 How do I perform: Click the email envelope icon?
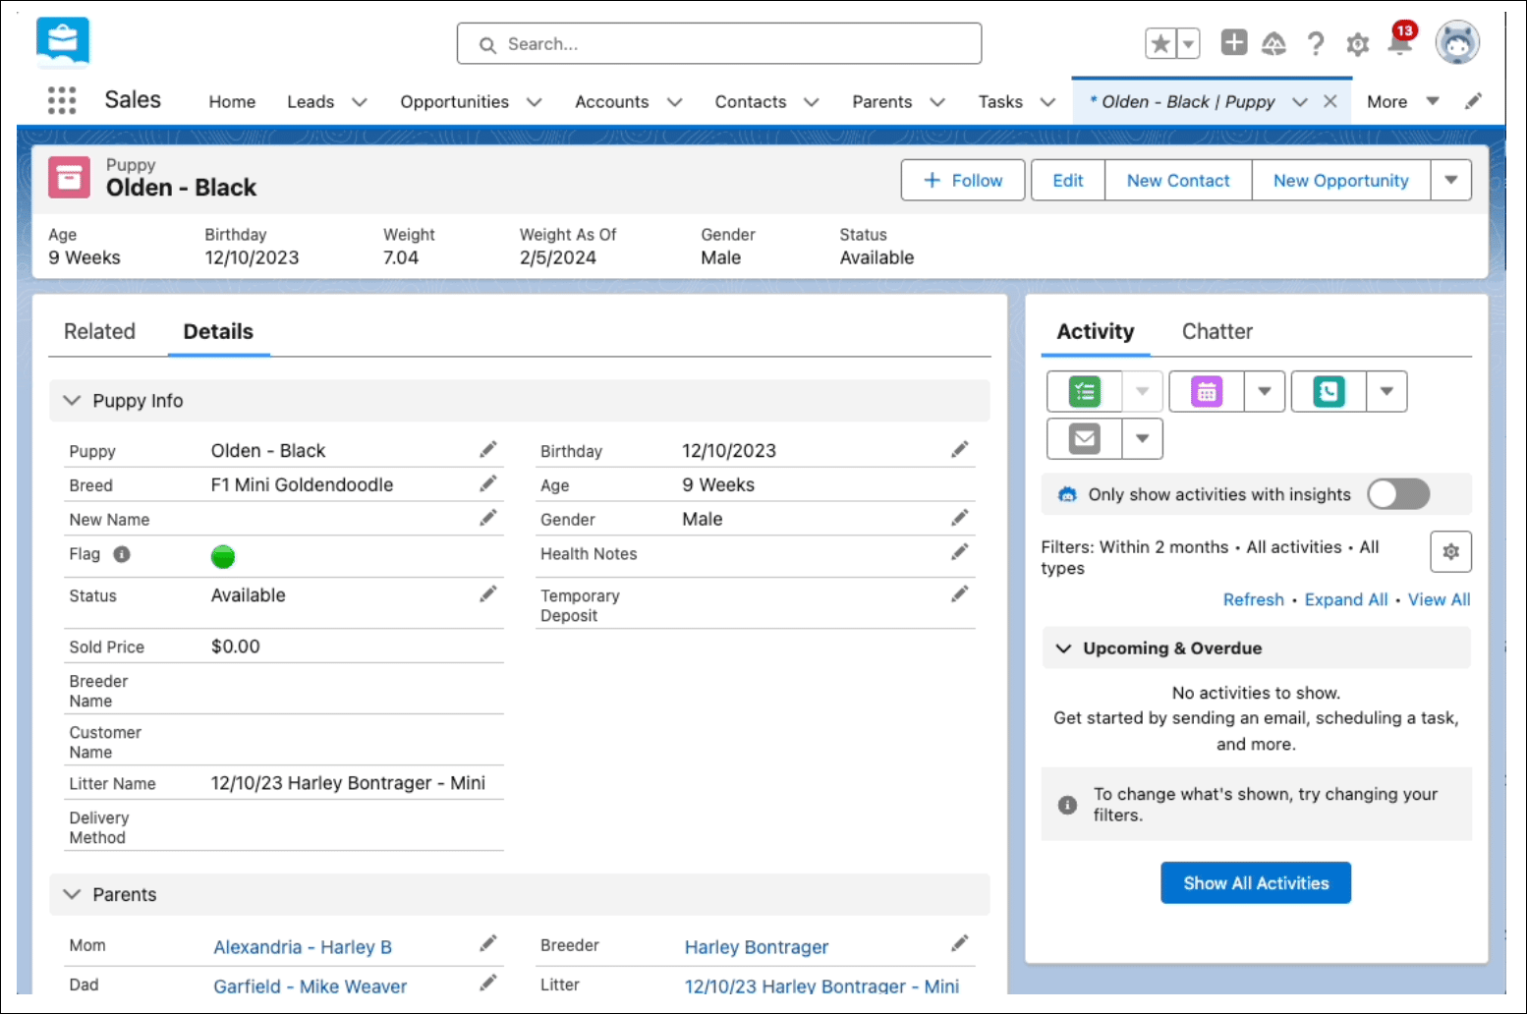(x=1085, y=438)
